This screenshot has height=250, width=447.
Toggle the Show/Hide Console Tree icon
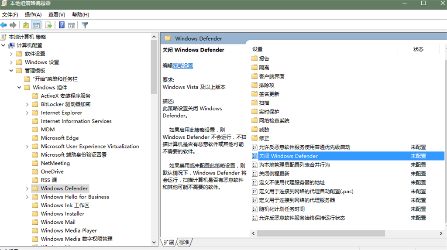tap(36, 25)
